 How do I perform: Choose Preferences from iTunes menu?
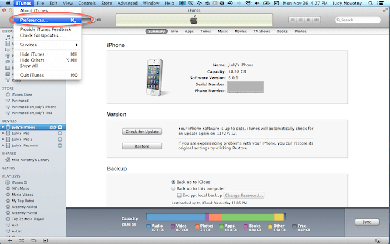point(48,20)
